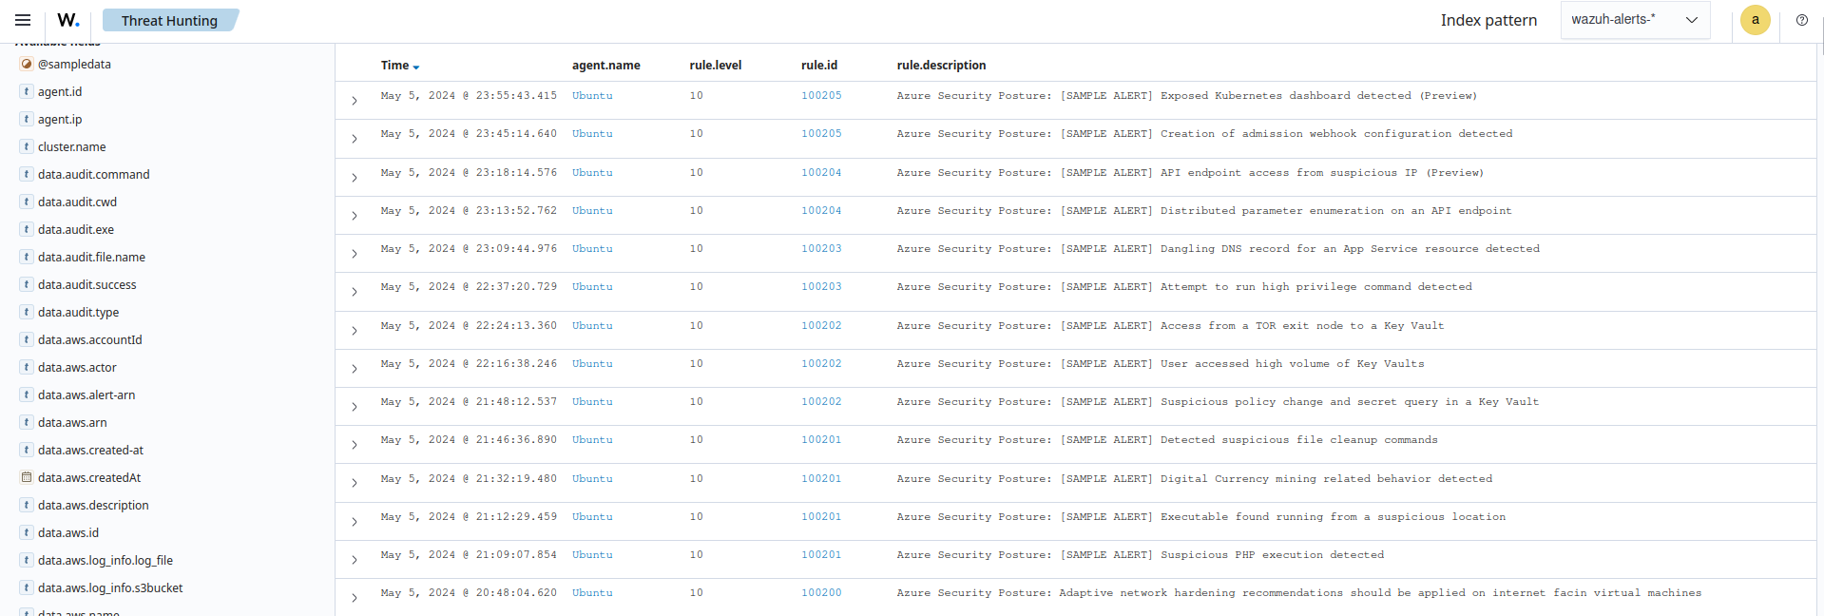Open the wazuh-alerts-* index pattern dropdown
This screenshot has height=616, width=1824.
point(1634,20)
